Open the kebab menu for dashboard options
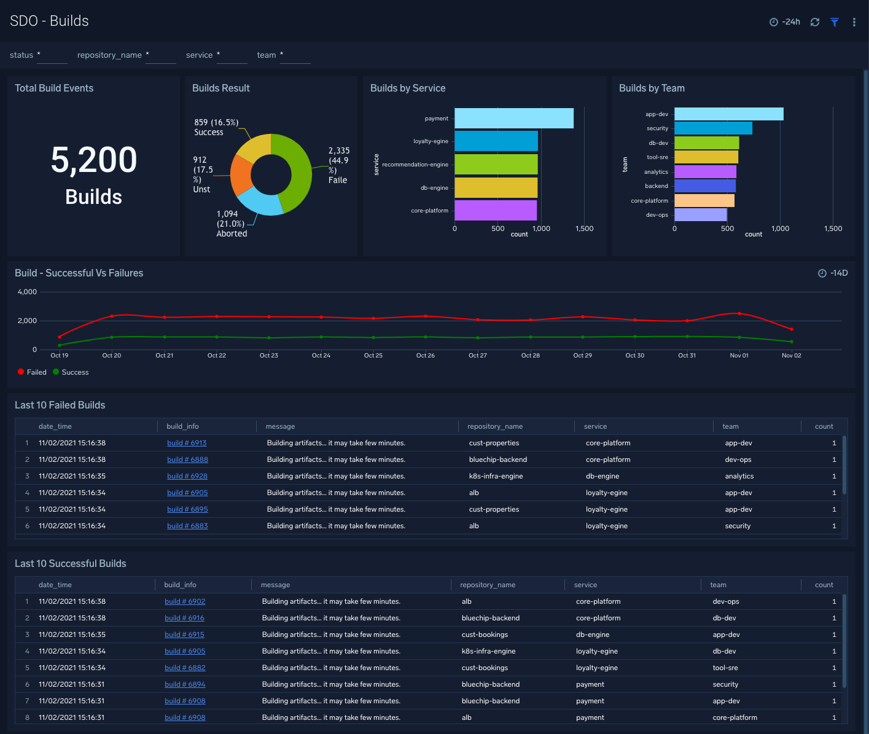The width and height of the screenshot is (869, 734). pos(854,21)
